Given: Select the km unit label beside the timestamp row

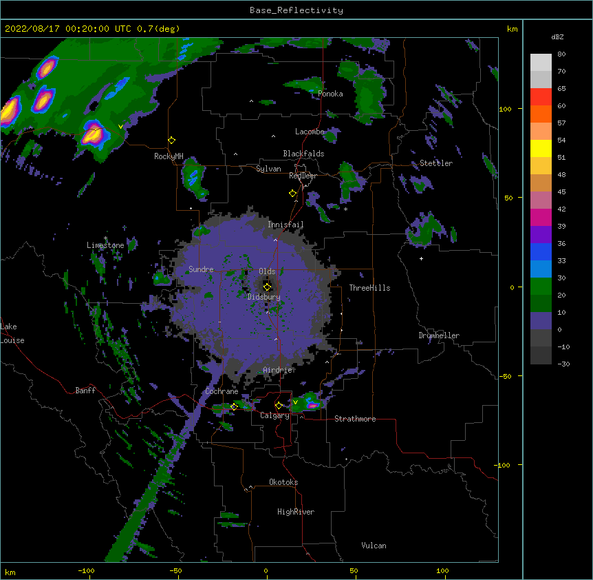Looking at the screenshot, I should (512, 29).
